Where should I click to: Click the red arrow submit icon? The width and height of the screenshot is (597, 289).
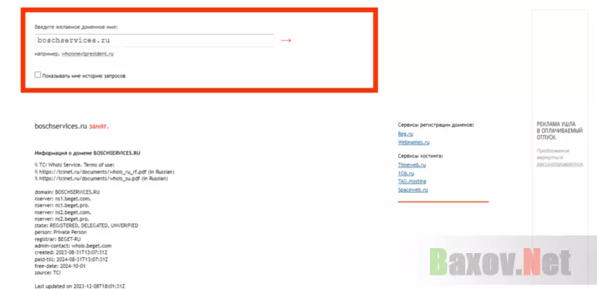point(286,40)
